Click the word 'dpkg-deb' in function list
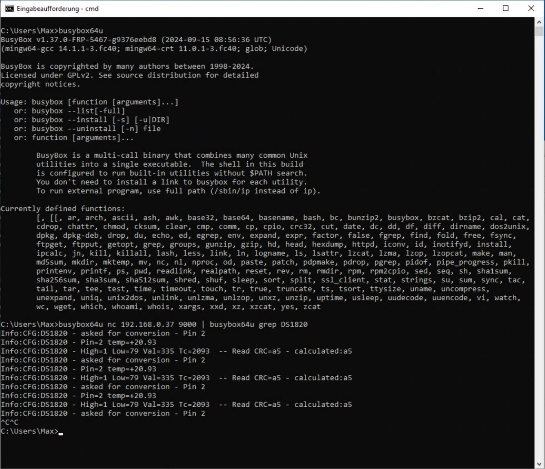 (81, 236)
